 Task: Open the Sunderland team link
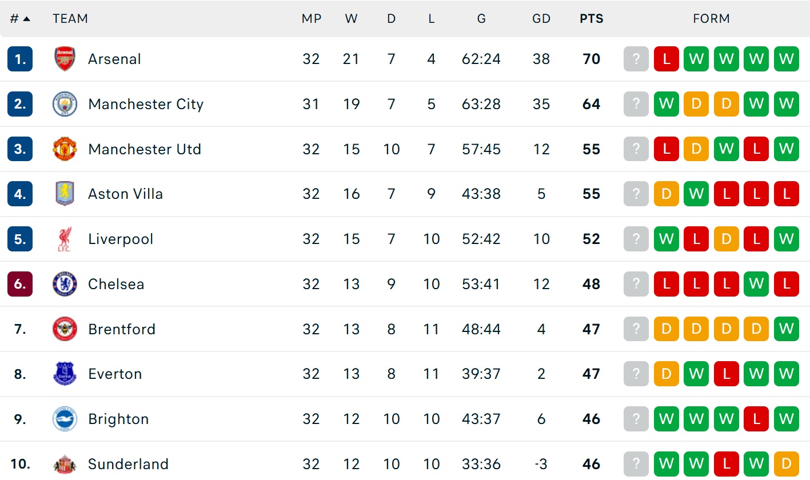point(128,464)
